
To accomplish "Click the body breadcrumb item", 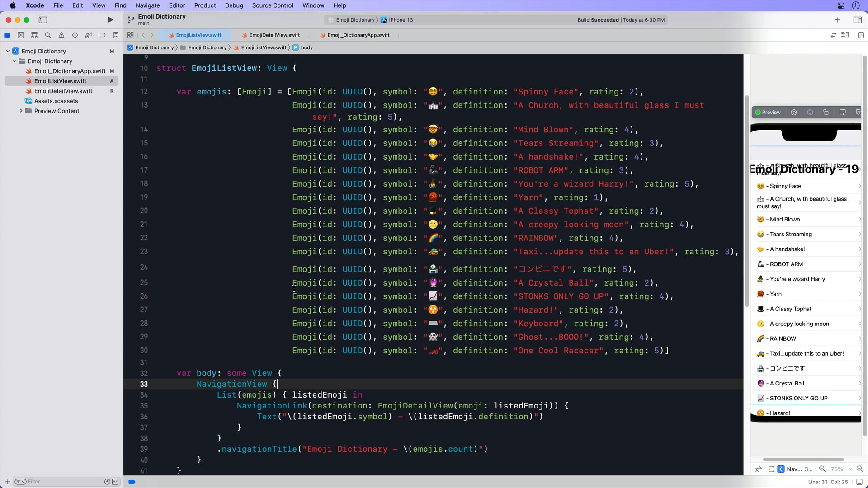I will click(x=302, y=47).
